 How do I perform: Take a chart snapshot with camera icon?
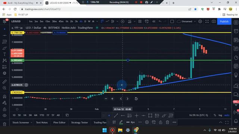pos(214,22)
